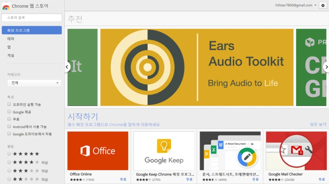Click the 문서, 스프레드시트, 프레젠테이션 title

[x=231, y=174]
